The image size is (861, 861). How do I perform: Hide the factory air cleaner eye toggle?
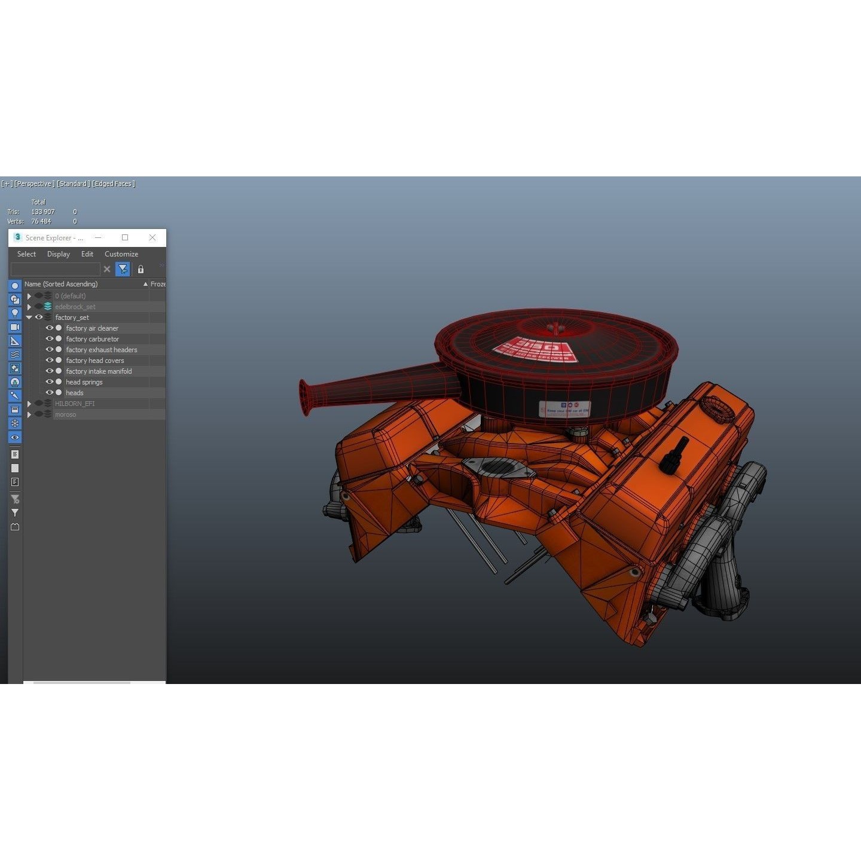pos(49,328)
